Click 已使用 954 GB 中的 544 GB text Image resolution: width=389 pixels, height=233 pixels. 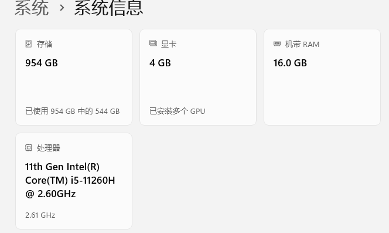[x=73, y=111]
